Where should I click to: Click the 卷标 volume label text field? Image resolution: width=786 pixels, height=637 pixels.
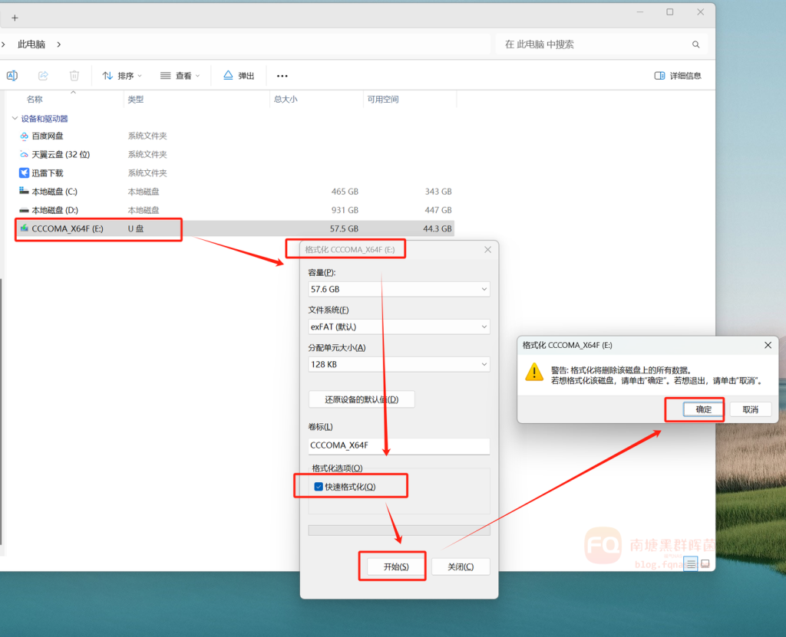398,445
